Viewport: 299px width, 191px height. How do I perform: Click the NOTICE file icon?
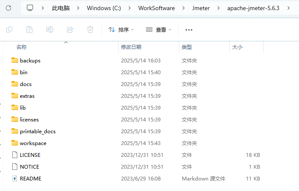[x=15, y=167]
